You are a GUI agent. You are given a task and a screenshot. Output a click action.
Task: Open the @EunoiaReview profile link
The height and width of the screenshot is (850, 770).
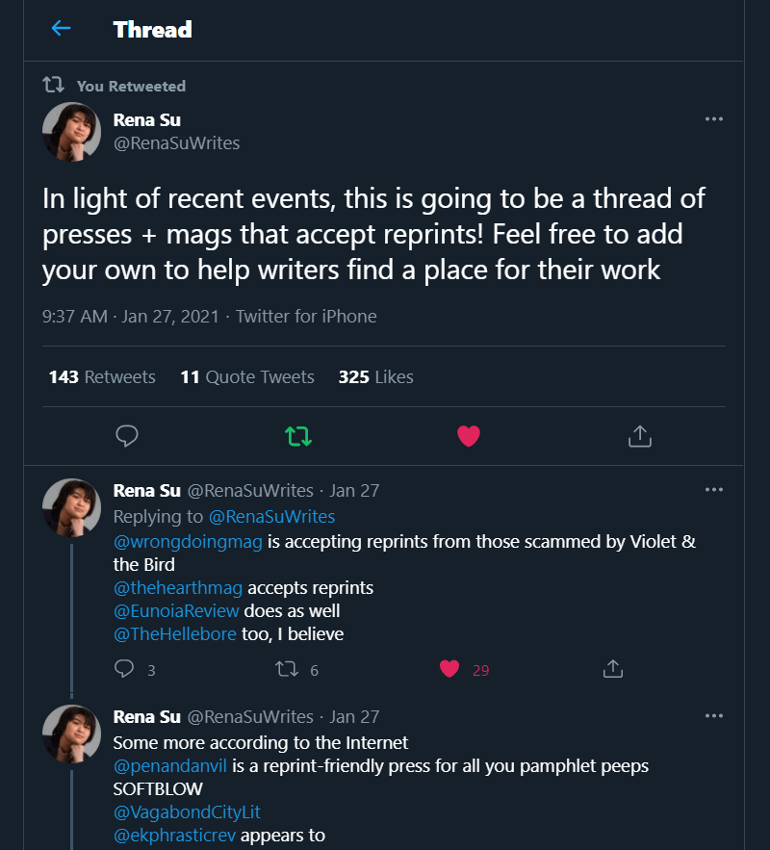pyautogui.click(x=176, y=610)
